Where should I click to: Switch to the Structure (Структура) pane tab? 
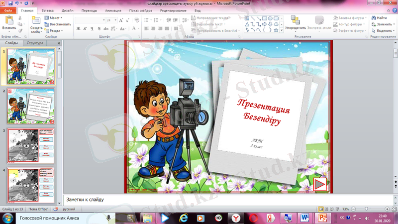tap(35, 43)
